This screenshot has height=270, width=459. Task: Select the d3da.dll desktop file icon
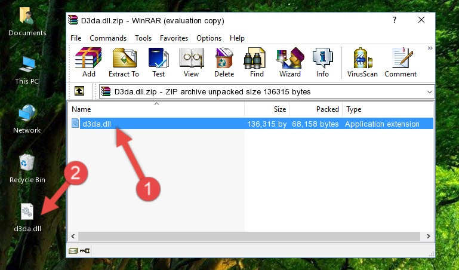point(27,217)
